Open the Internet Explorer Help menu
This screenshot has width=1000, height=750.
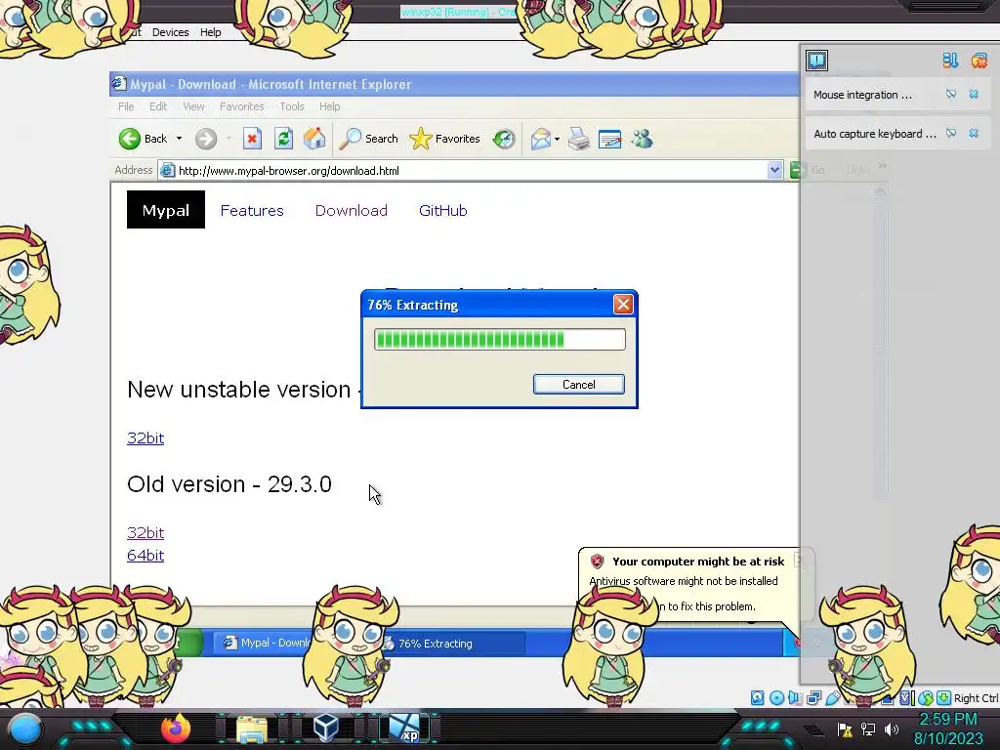(330, 106)
